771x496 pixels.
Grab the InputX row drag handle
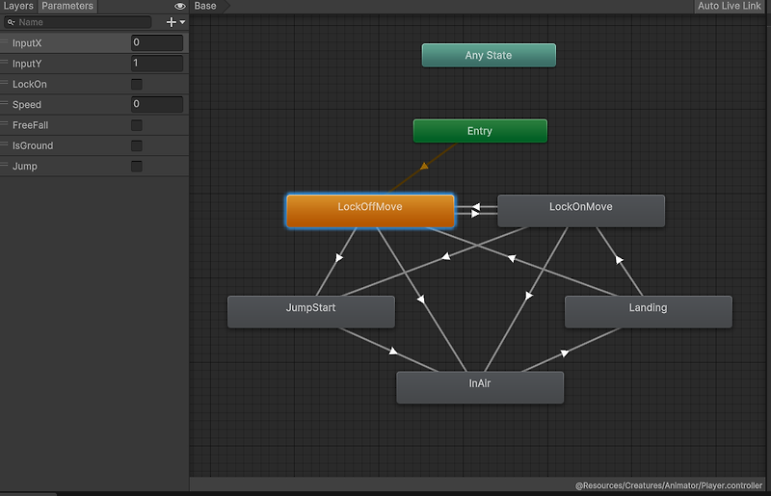(5, 42)
